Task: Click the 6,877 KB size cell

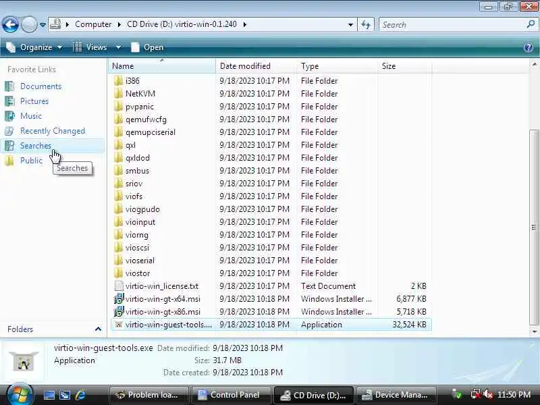Action: tap(411, 298)
